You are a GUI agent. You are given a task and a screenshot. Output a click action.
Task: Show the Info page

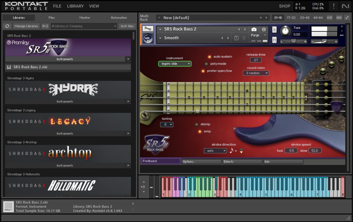tap(283, 162)
